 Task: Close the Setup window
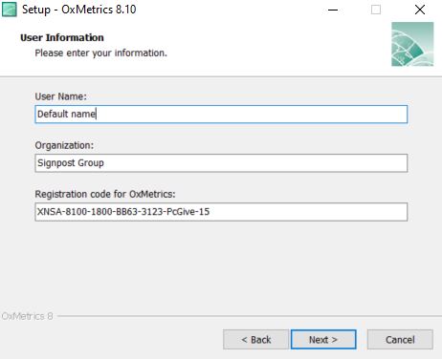point(420,10)
